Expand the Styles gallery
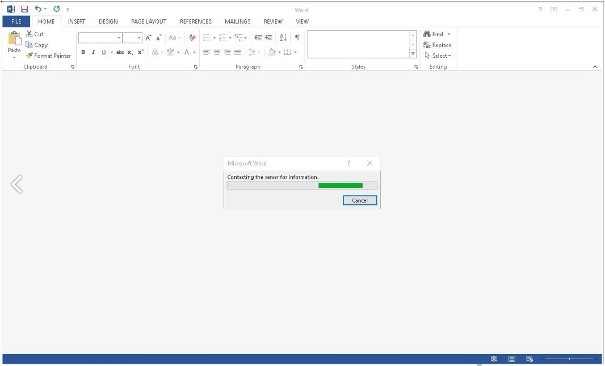This screenshot has width=605, height=366. pos(413,53)
